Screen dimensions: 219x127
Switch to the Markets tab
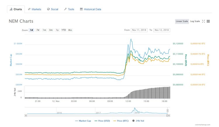(x=34, y=9)
